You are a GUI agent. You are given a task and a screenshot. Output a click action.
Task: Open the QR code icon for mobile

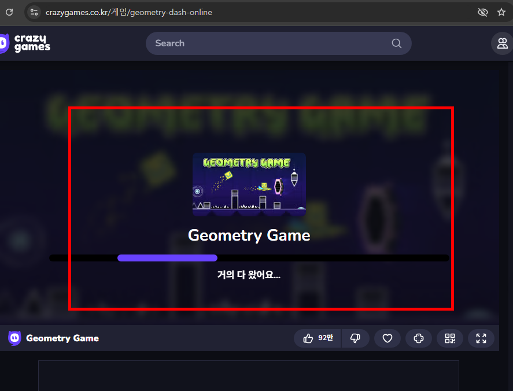[x=450, y=338]
